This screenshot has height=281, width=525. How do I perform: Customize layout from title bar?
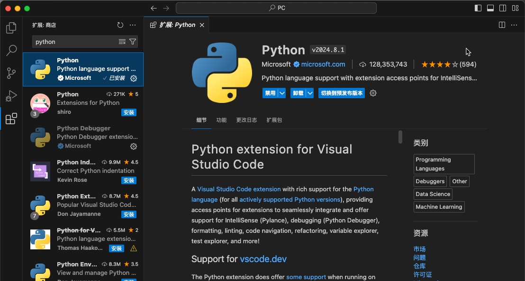(516, 9)
